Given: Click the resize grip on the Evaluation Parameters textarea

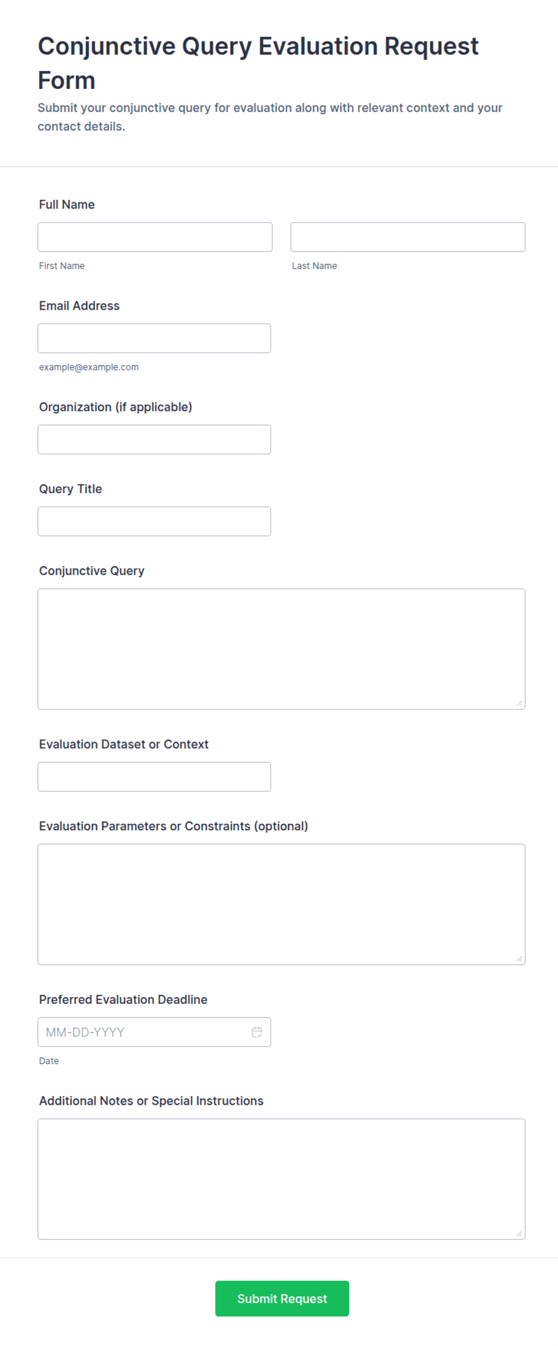Looking at the screenshot, I should (520, 959).
